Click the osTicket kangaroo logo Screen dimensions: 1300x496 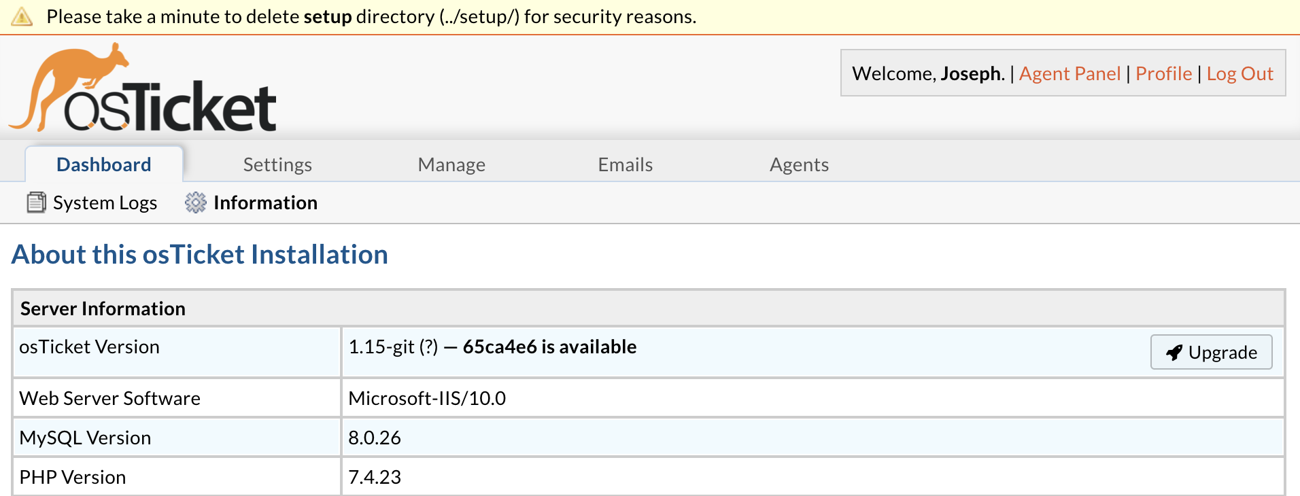pos(143,88)
